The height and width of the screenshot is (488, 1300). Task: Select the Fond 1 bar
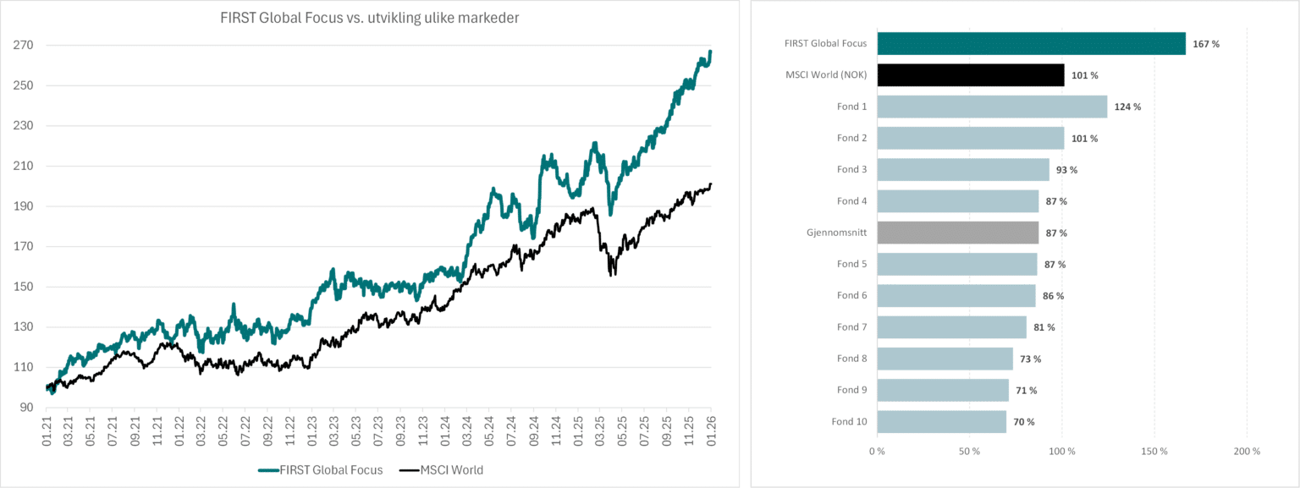[992, 107]
